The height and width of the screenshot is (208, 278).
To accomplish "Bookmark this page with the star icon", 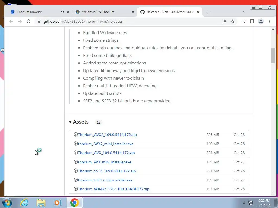I will (x=233, y=22).
